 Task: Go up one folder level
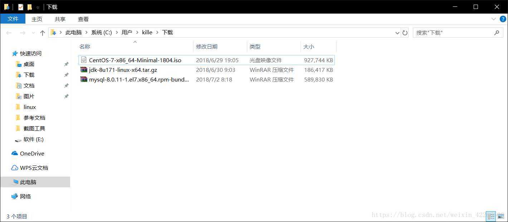[43, 33]
